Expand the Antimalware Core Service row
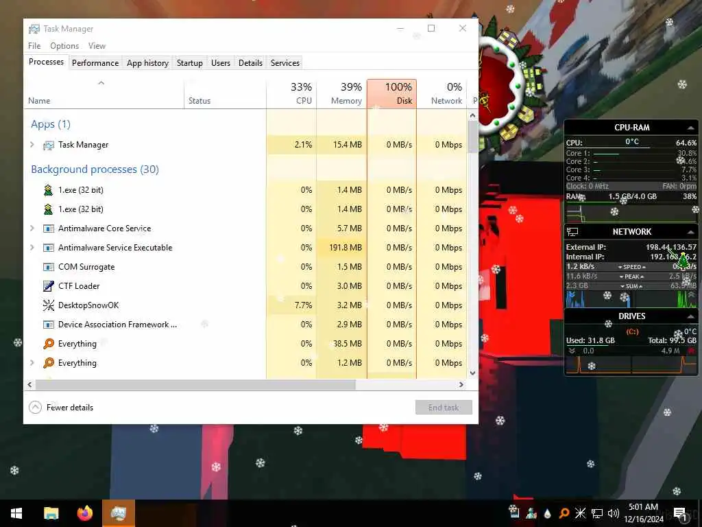Screen dimensions: 702x527 (x=32, y=228)
